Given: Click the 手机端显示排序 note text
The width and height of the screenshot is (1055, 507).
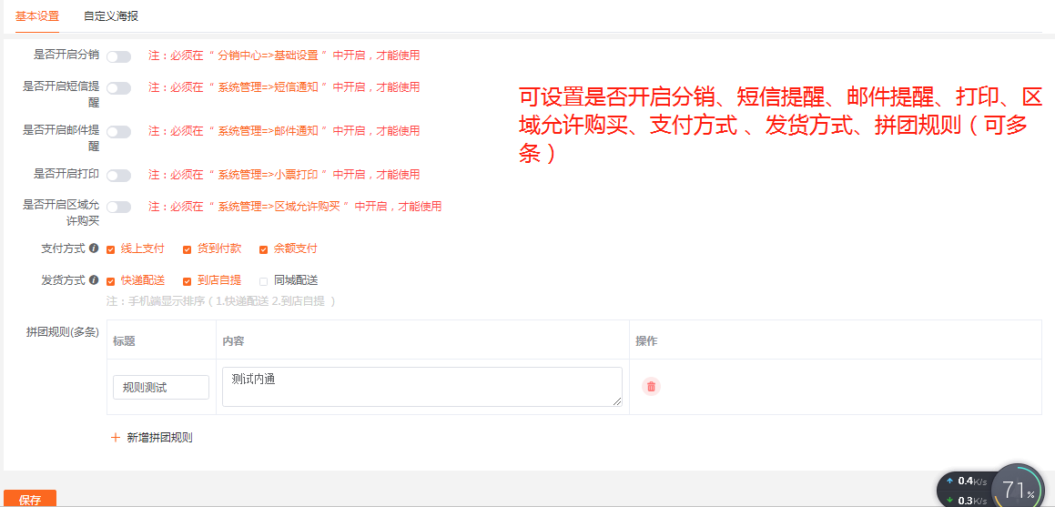Looking at the screenshot, I should point(220,301).
